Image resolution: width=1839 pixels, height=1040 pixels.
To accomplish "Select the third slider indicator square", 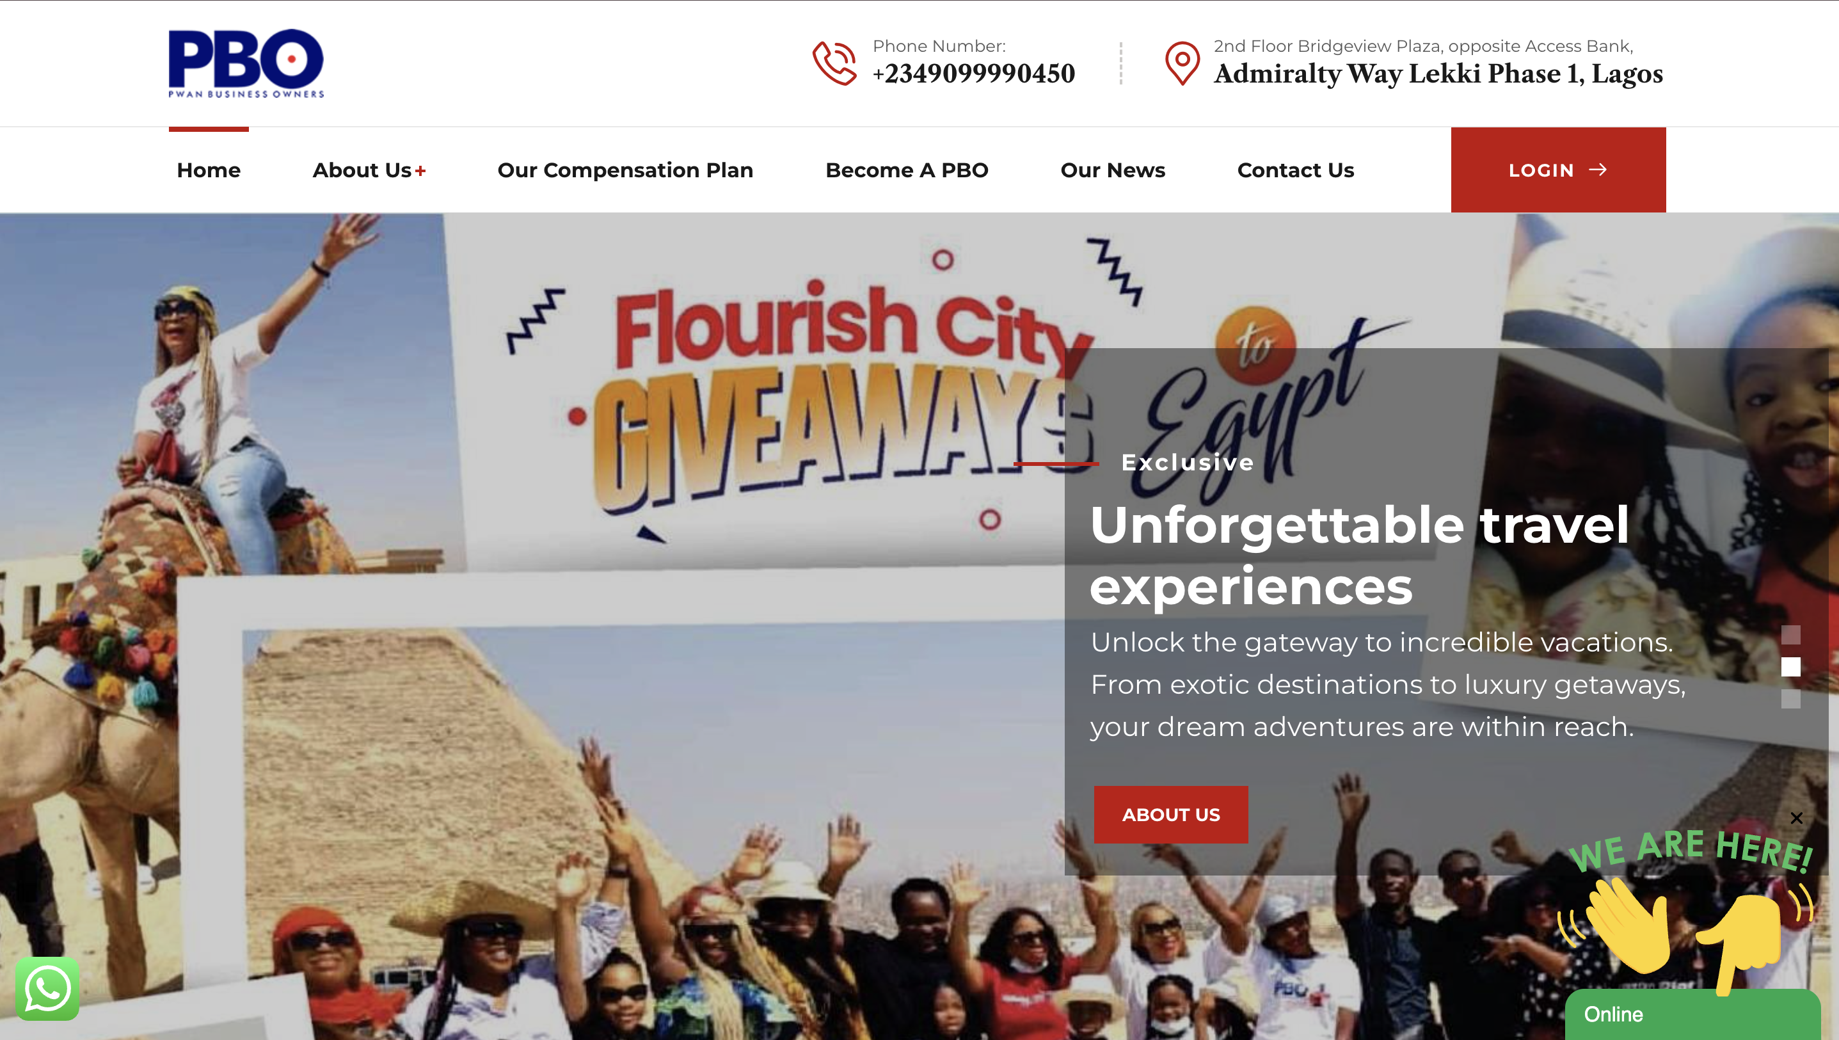I will [x=1790, y=699].
